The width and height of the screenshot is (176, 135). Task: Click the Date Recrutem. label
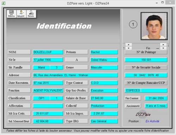point(19,83)
